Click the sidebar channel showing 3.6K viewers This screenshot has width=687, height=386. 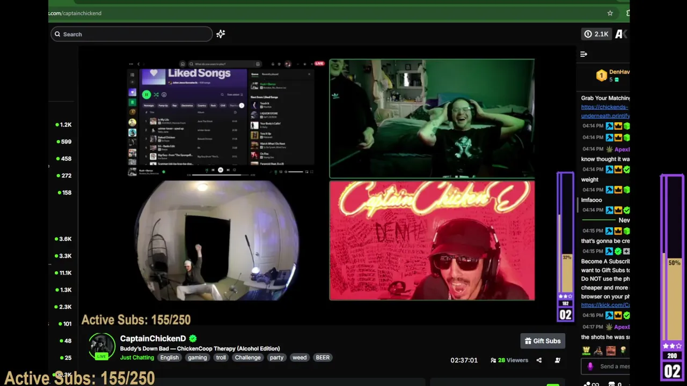pos(64,239)
